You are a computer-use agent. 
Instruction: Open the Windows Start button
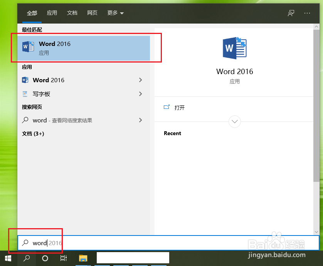[x=8, y=258]
